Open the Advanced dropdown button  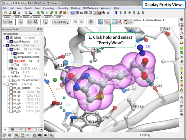coord(60,22)
